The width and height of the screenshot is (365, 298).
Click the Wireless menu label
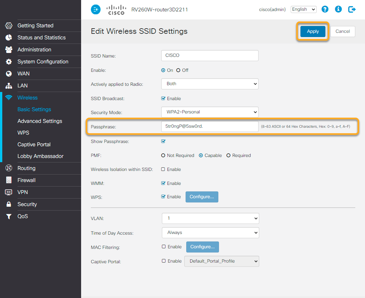click(x=28, y=98)
